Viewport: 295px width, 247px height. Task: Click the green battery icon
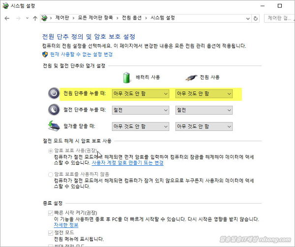pos(127,77)
